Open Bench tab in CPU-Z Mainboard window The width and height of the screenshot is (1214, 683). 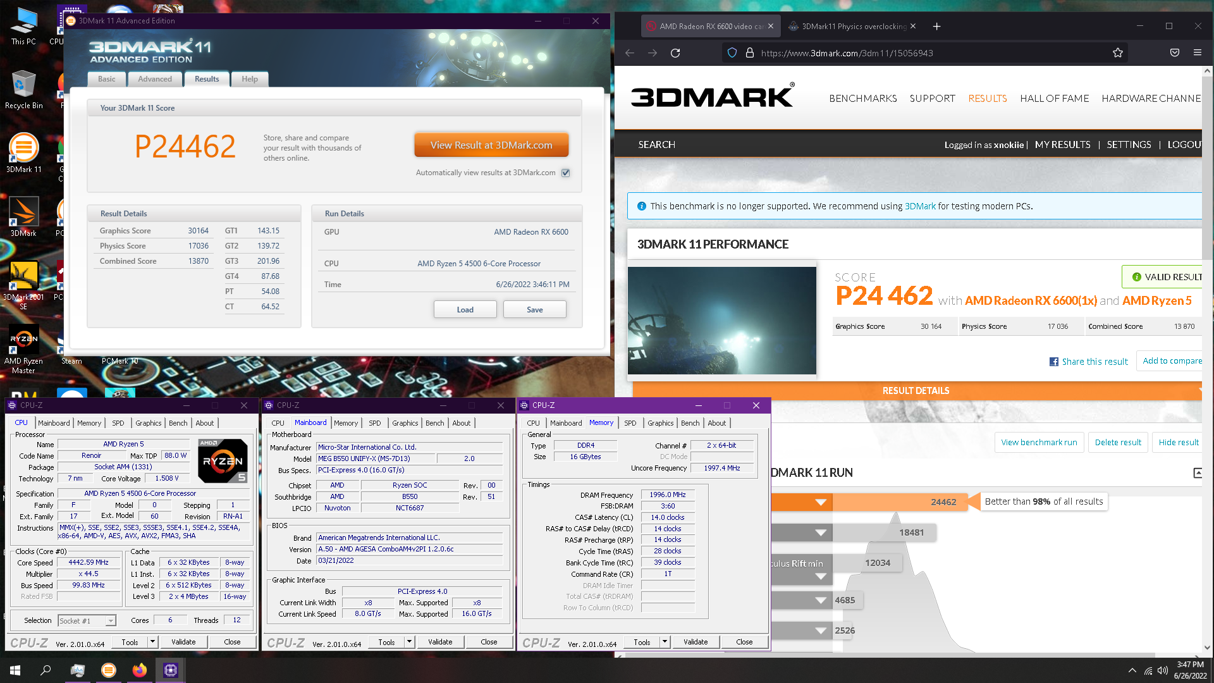pyautogui.click(x=434, y=423)
